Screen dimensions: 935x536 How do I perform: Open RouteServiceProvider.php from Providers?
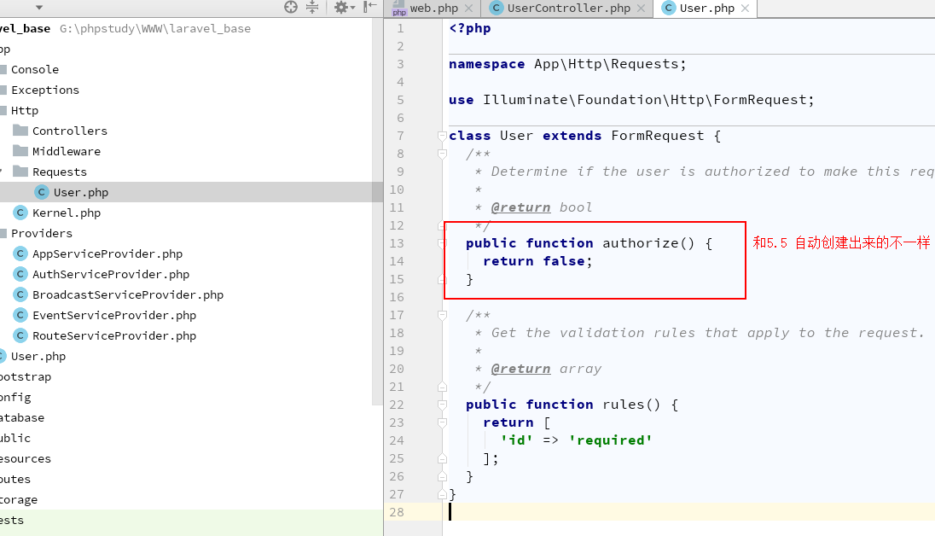click(113, 335)
